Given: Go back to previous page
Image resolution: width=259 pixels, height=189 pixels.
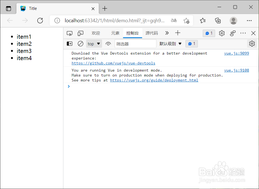Looking at the screenshot, I should coord(10,21).
